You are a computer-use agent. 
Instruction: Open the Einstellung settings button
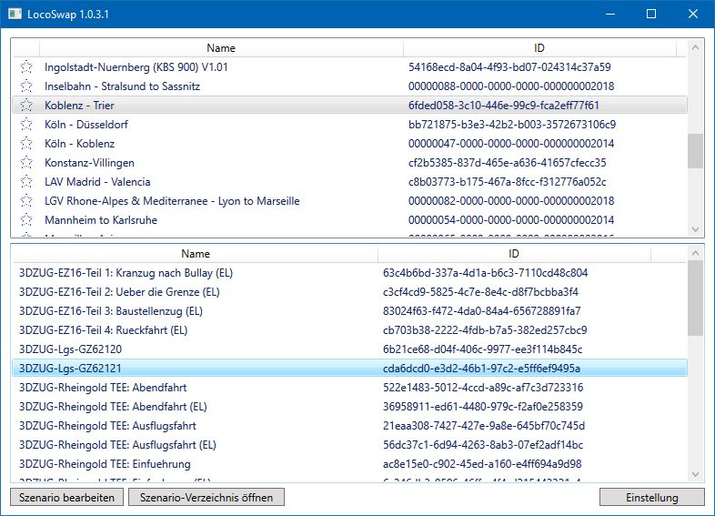click(652, 498)
